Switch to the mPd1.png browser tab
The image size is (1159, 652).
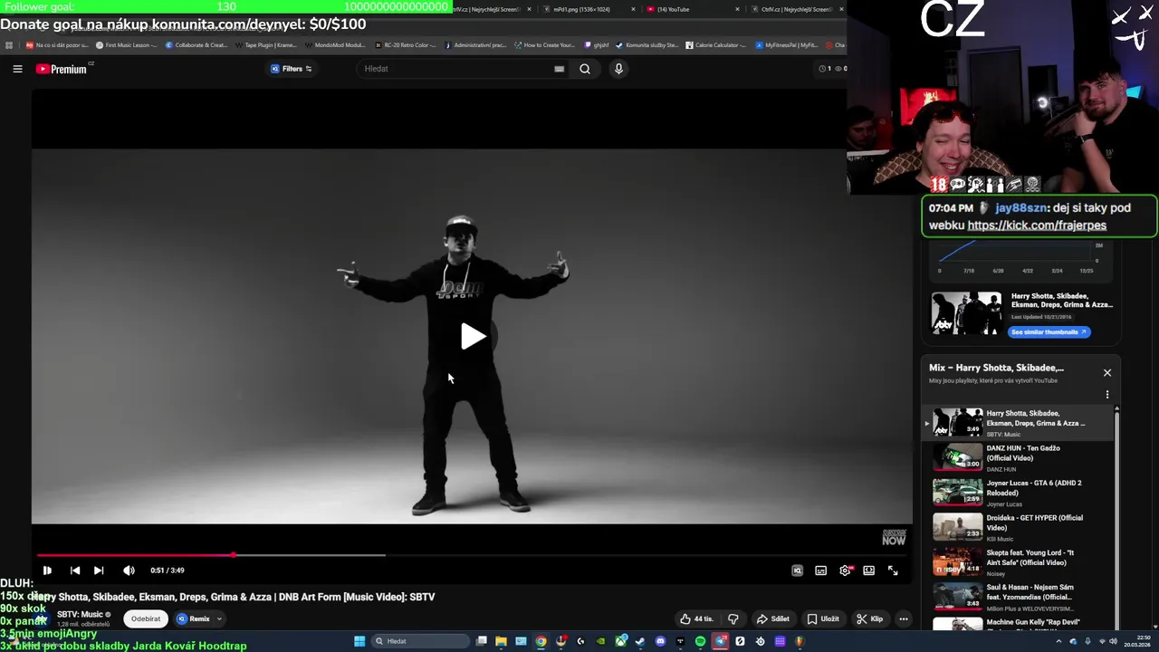pos(589,9)
